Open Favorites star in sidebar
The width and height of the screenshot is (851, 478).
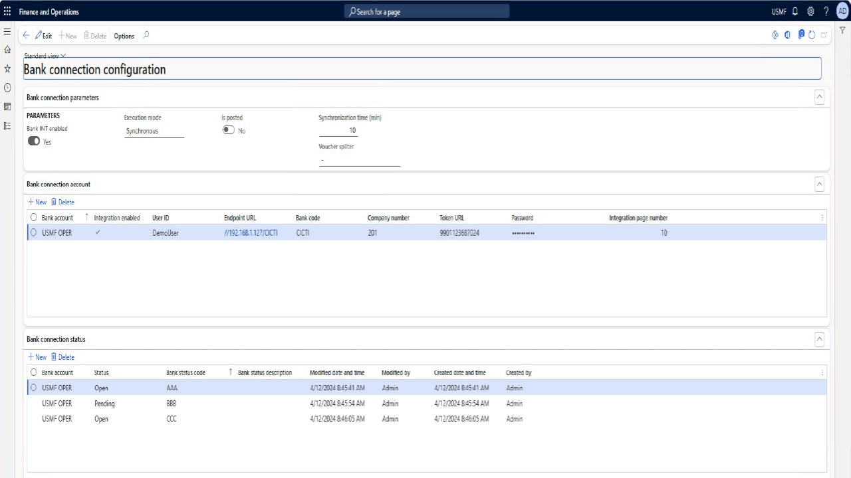point(7,68)
